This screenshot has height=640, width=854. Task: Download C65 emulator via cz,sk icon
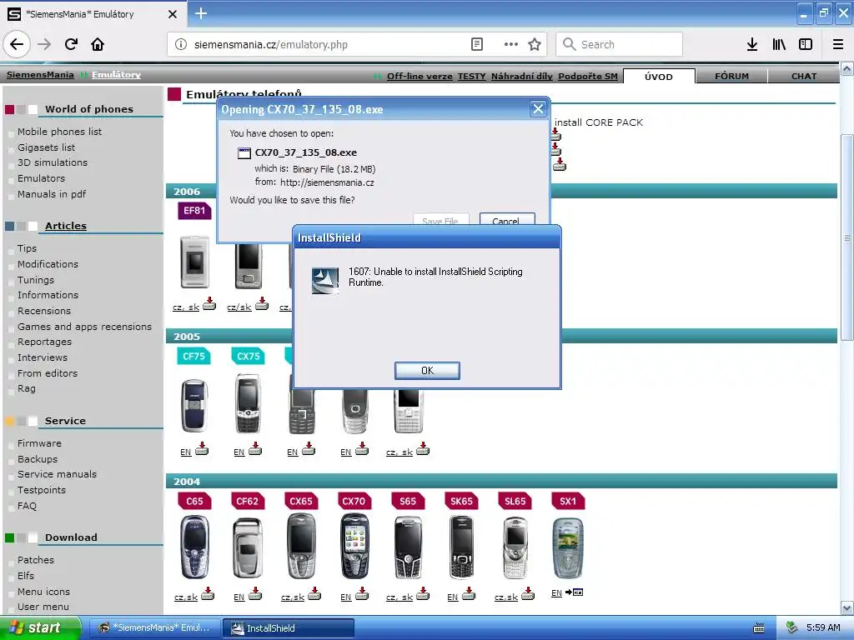coord(208,594)
